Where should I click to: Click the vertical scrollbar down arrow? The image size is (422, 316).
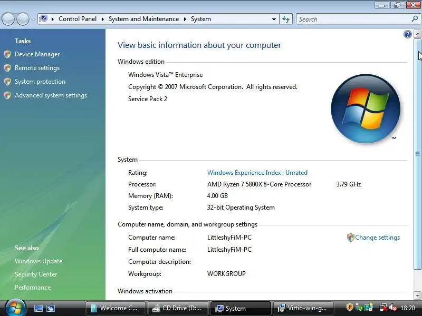[x=417, y=295]
